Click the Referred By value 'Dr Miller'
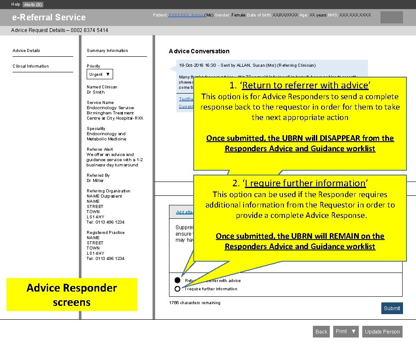The image size is (416, 344). 95,180
